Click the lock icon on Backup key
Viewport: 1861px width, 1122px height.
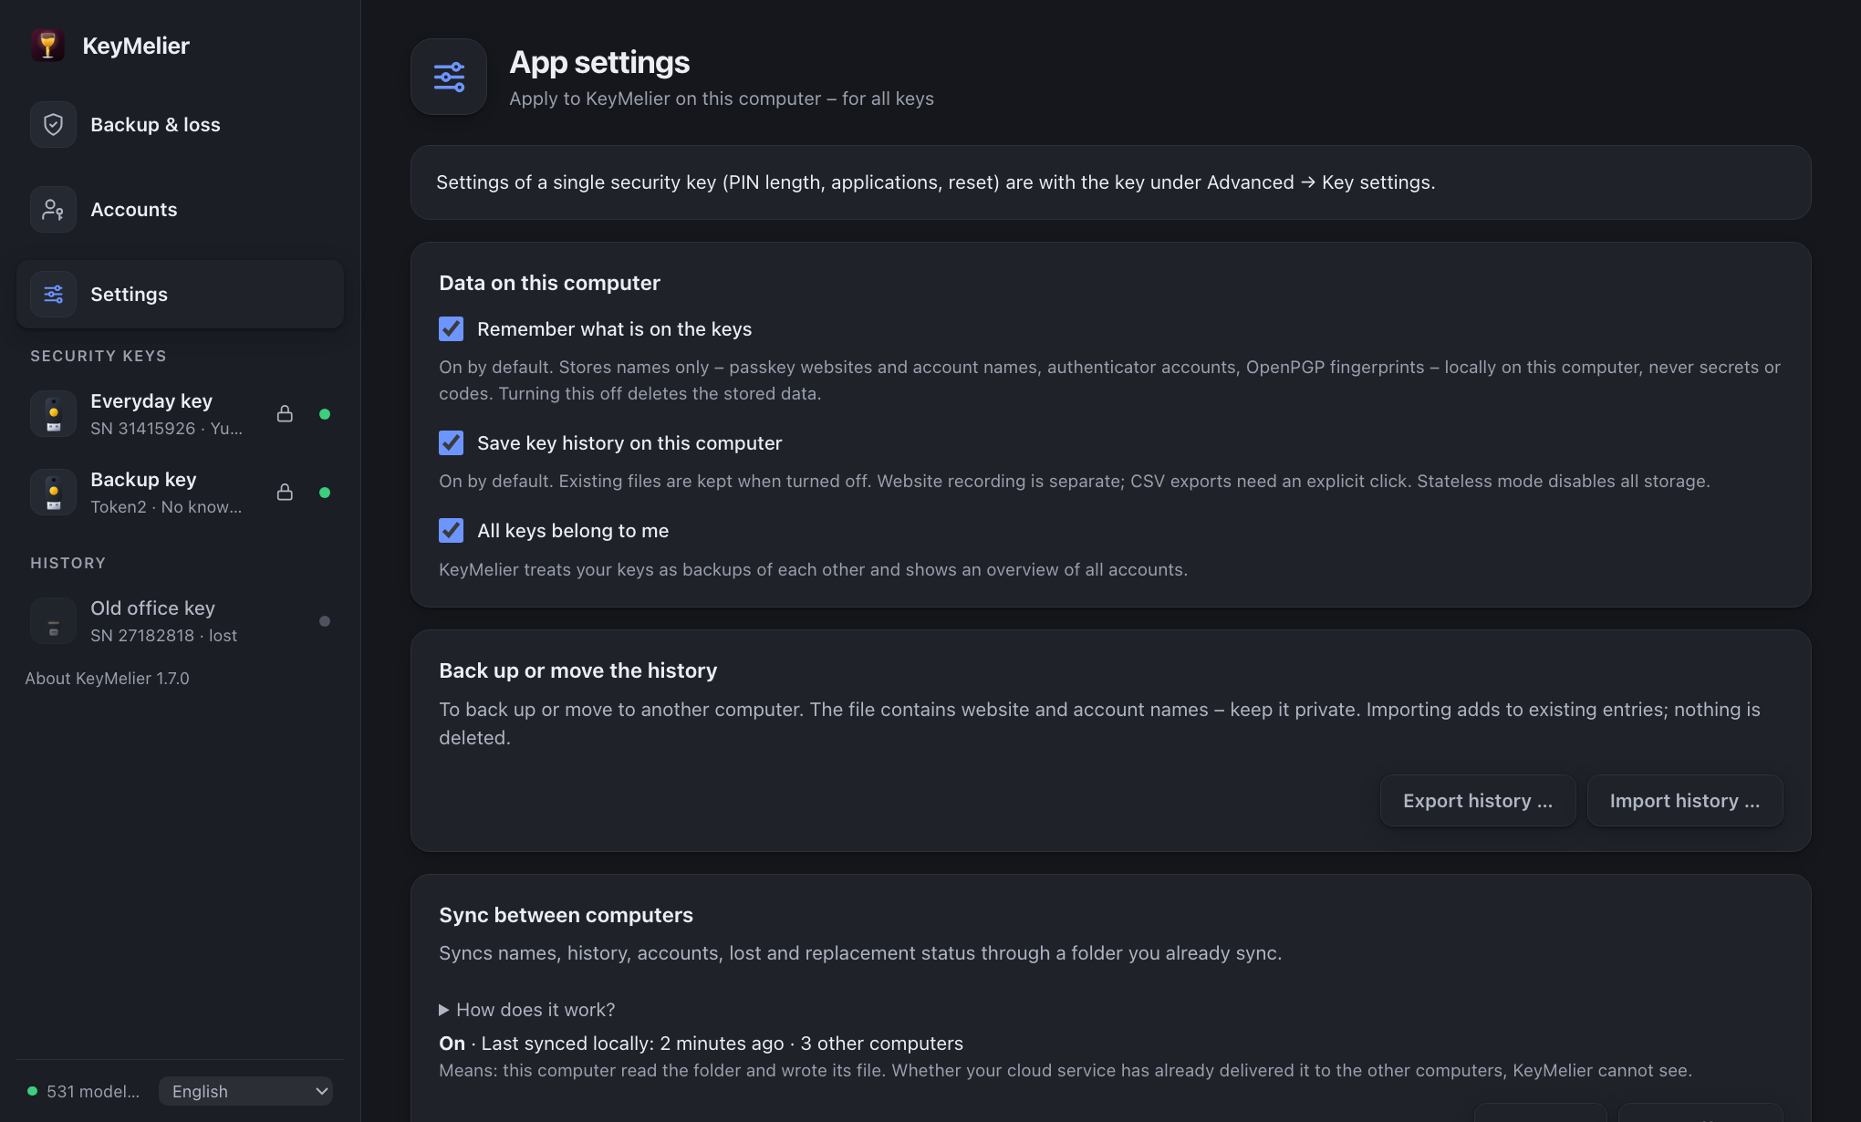(285, 492)
